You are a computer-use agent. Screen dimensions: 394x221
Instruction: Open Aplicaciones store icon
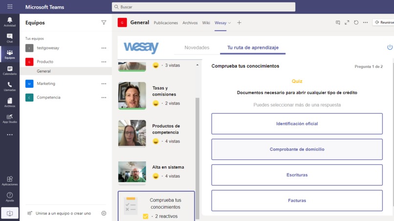[x=10, y=181]
